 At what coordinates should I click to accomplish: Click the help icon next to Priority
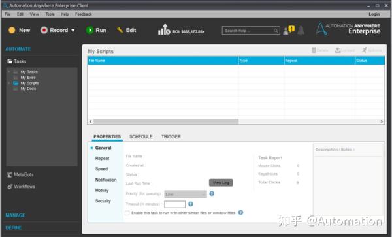pyautogui.click(x=212, y=193)
